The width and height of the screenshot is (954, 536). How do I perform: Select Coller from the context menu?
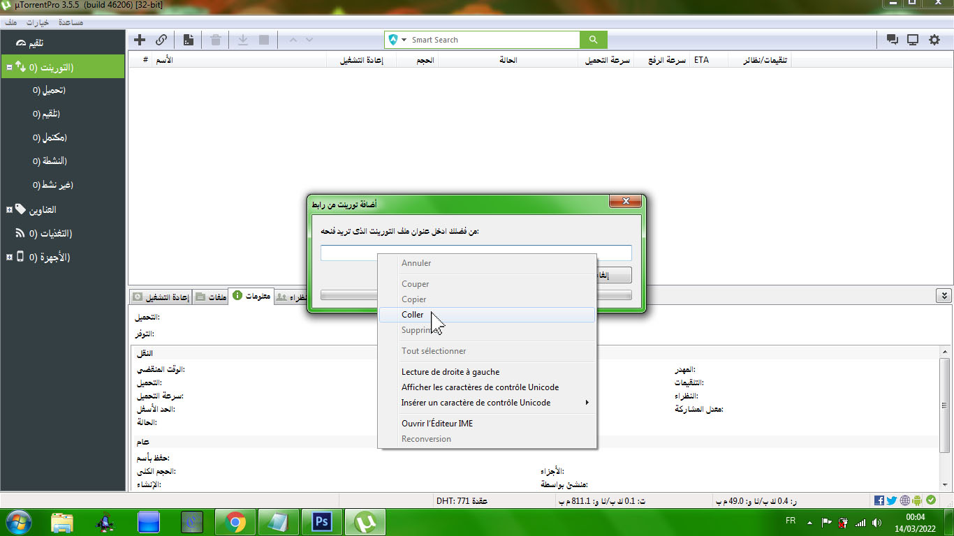pyautogui.click(x=413, y=315)
